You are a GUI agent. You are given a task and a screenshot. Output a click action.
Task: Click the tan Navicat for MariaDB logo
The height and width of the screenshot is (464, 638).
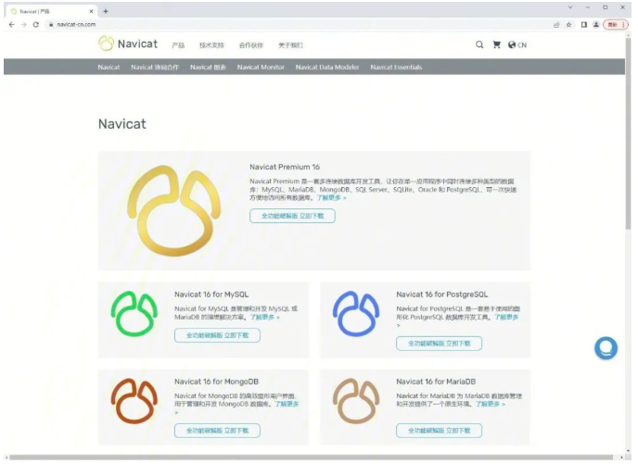pyautogui.click(x=356, y=401)
